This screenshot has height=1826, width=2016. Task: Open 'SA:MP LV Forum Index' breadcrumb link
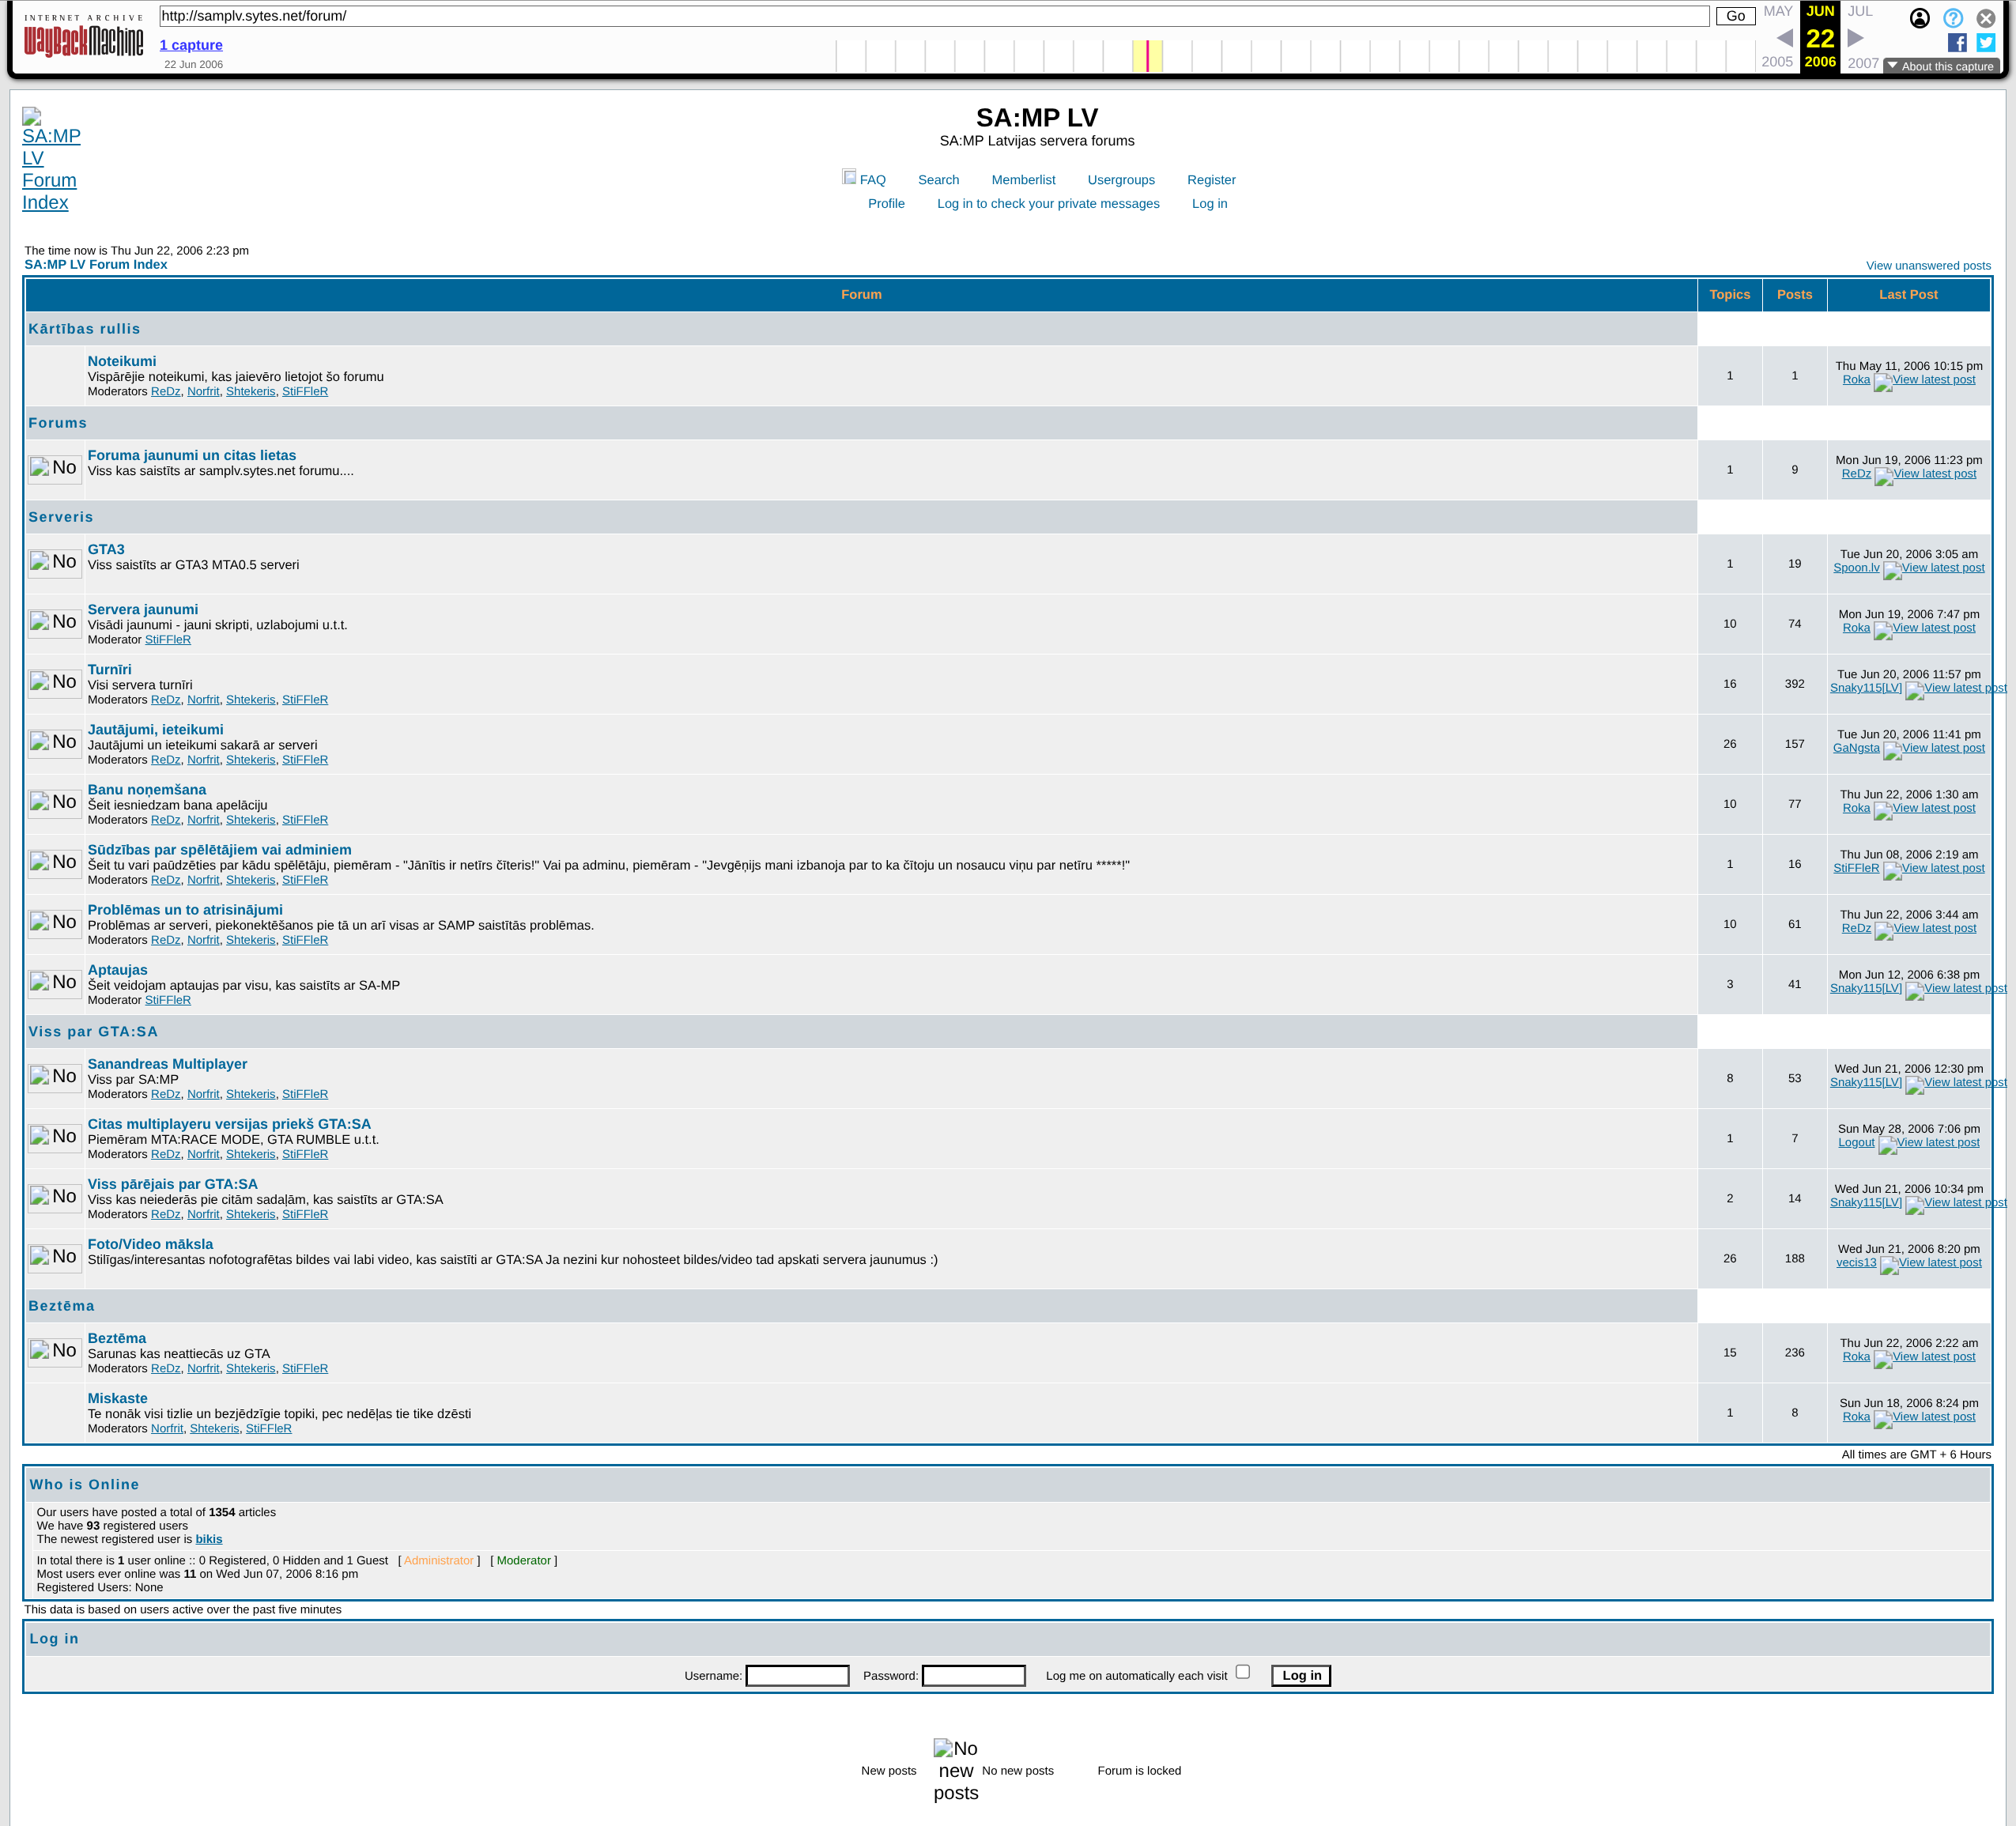tap(96, 265)
